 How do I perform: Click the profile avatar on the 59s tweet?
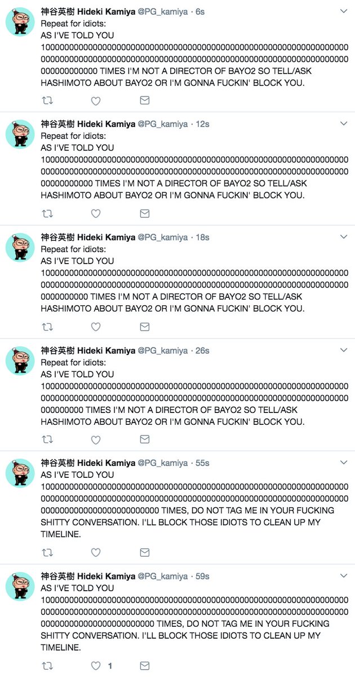[20, 586]
